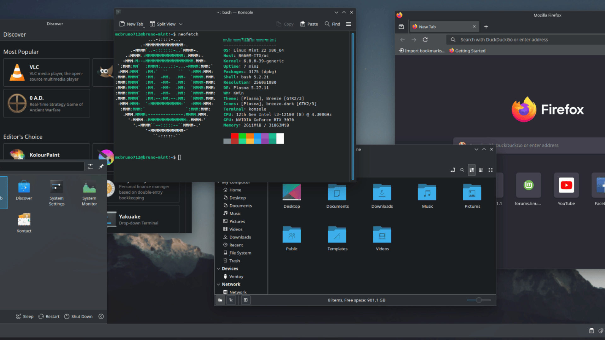Pin the application launcher open
Screen dimensions: 605x340
101,167
